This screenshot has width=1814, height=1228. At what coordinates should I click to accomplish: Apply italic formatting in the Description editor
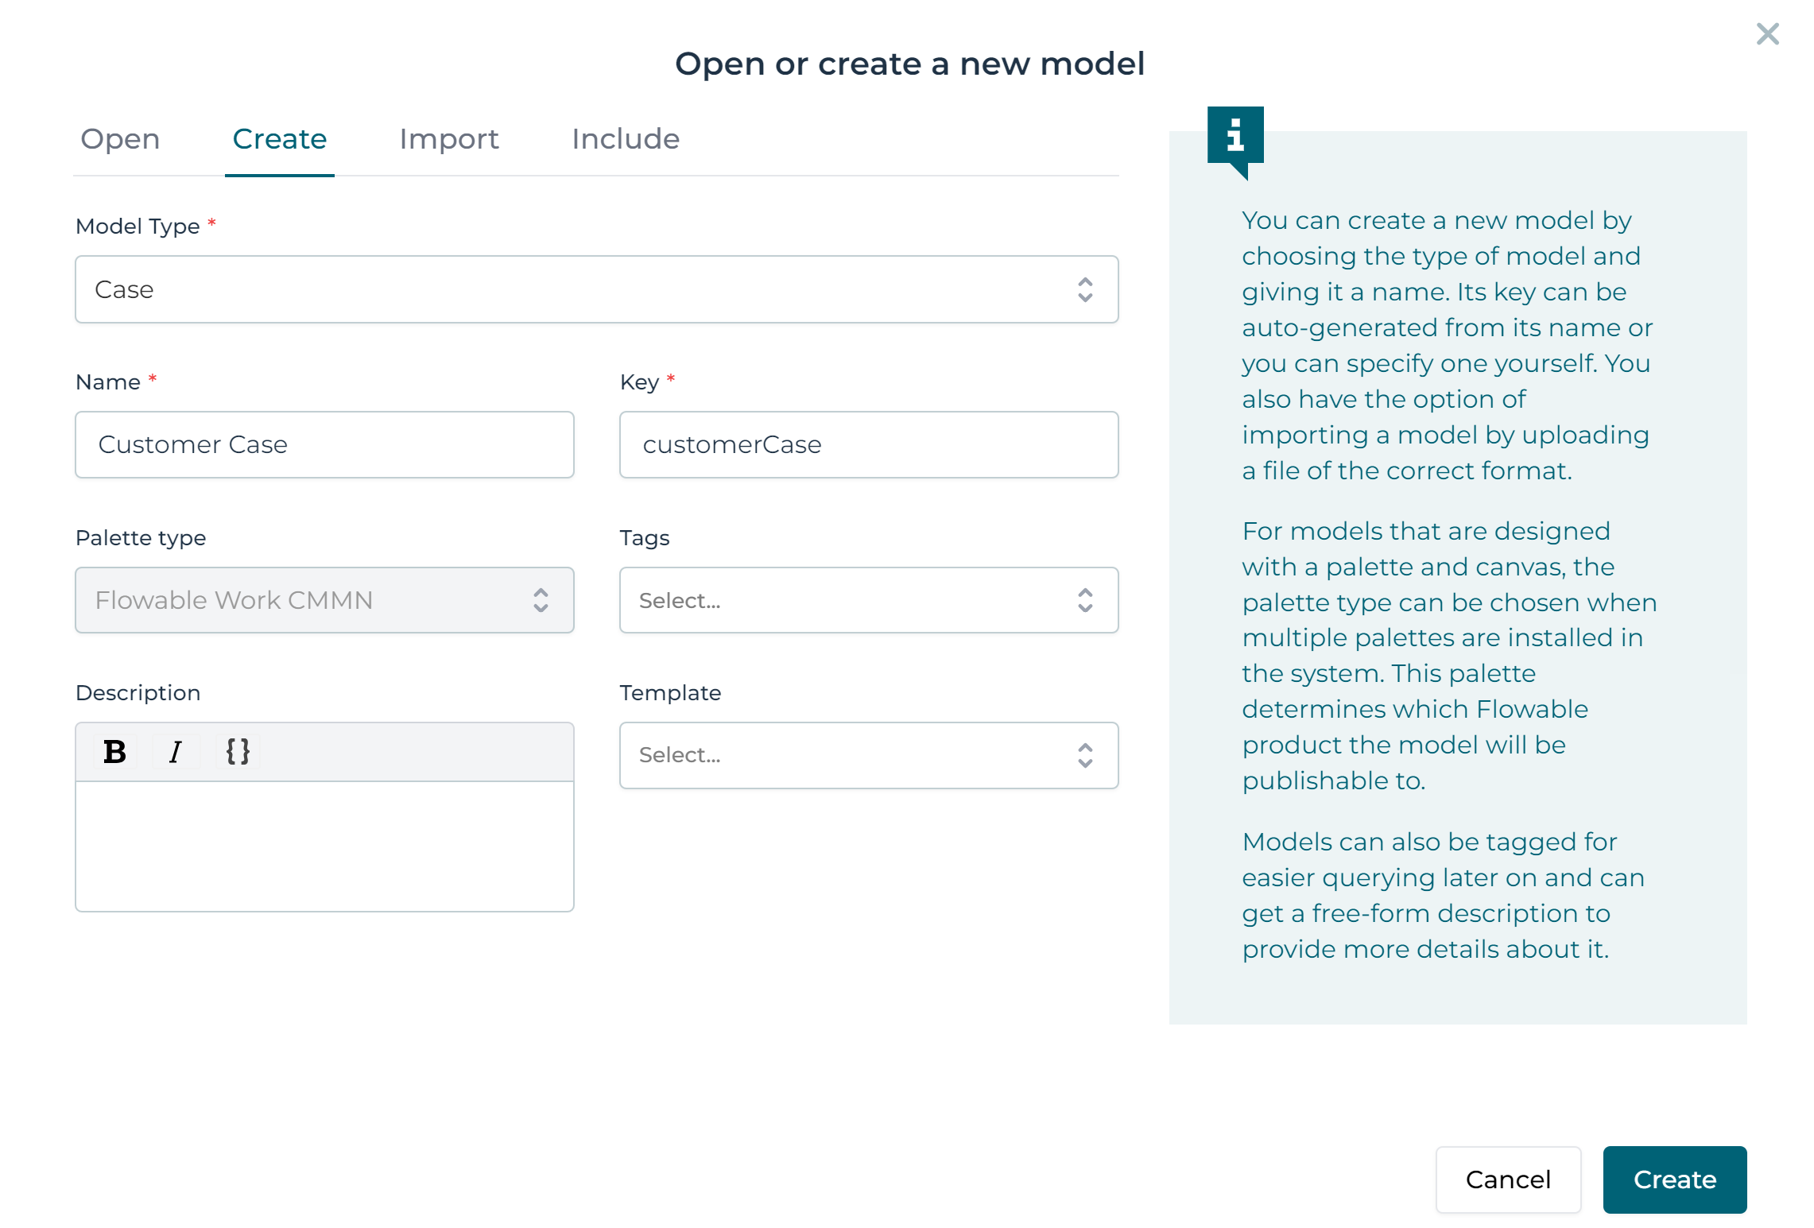(176, 750)
